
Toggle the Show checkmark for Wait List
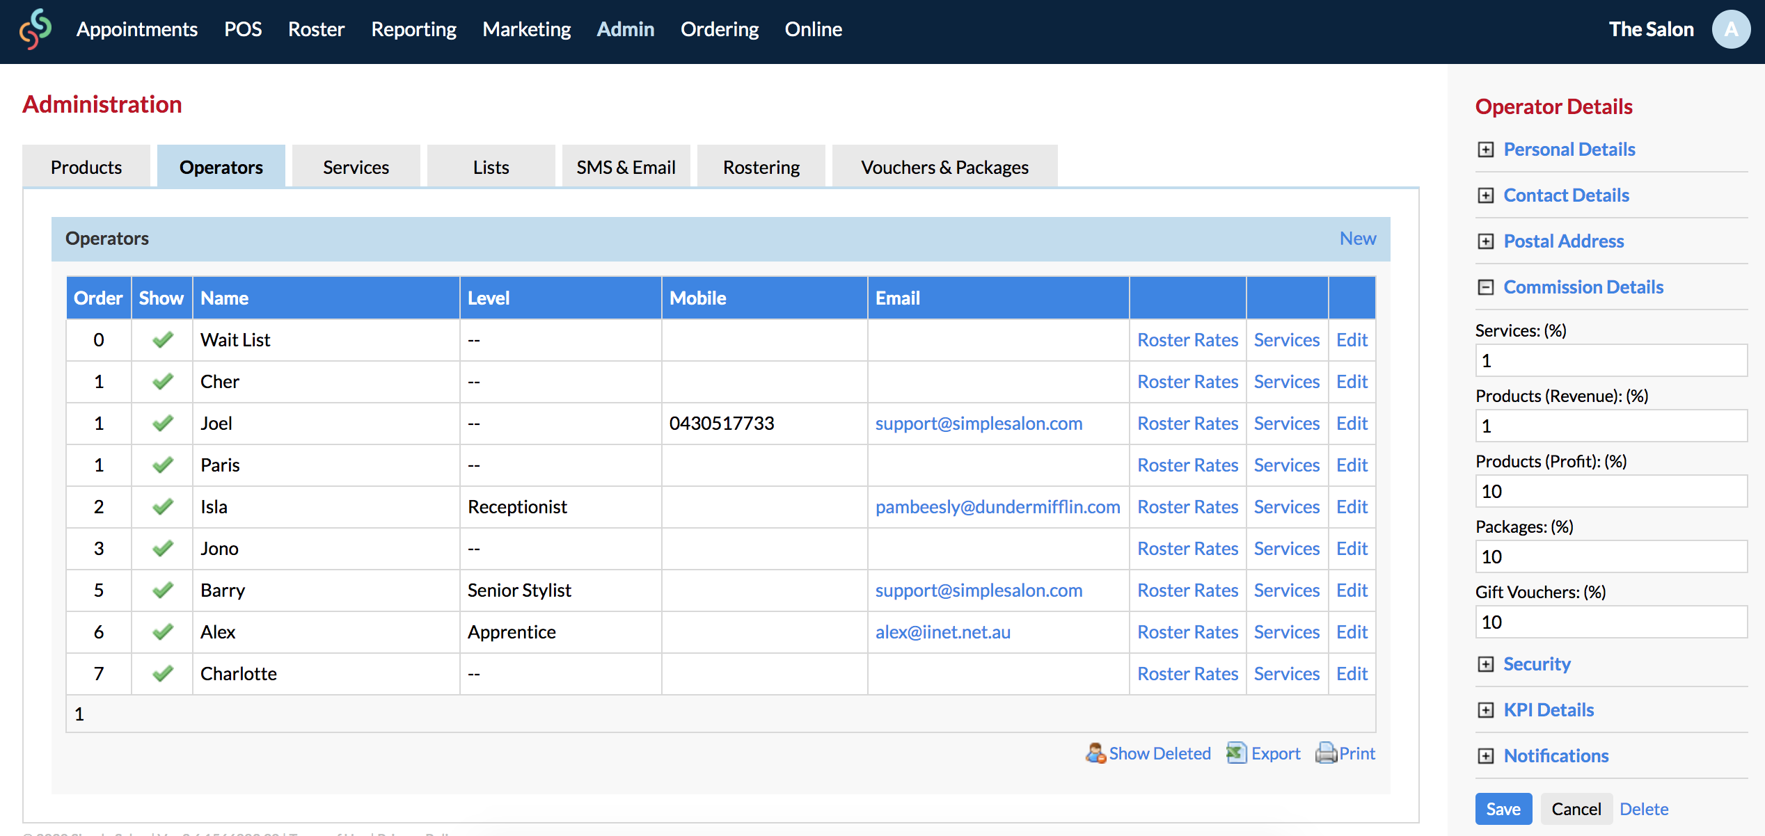(162, 339)
